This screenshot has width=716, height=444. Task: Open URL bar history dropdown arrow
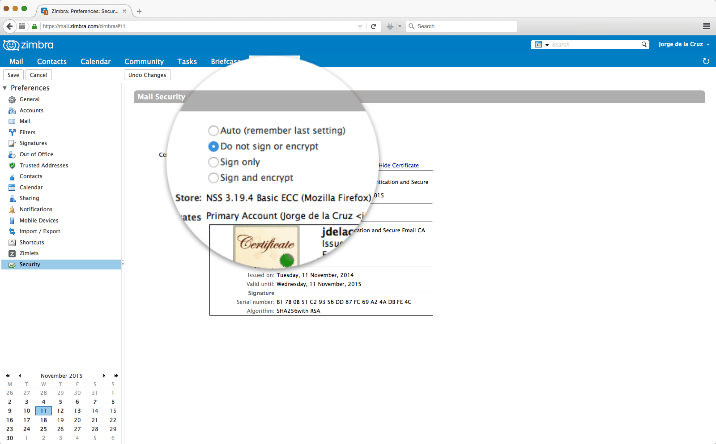[360, 26]
